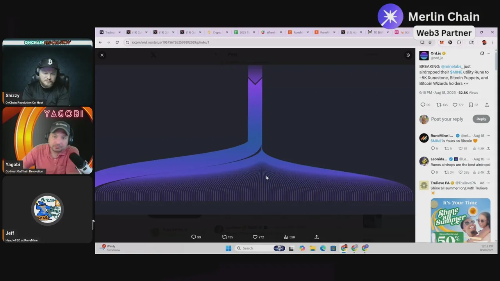This screenshot has height=281, width=500.
Task: Open RuneMine reply more options
Action: [488, 136]
